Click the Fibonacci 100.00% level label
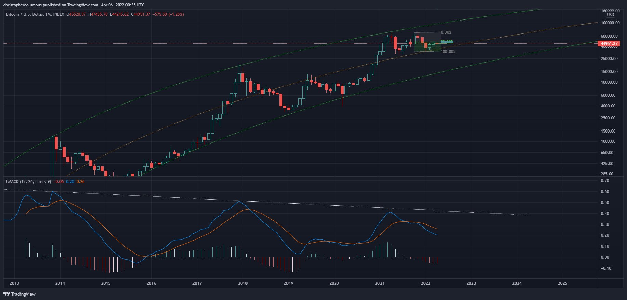627x300 pixels. 448,52
